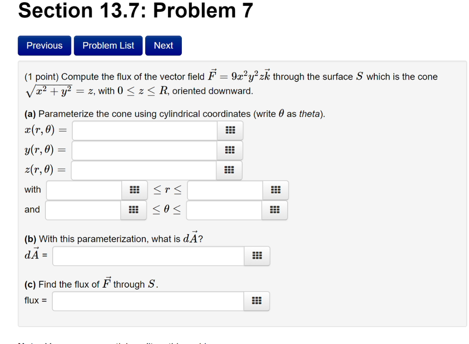This screenshot has width=469, height=344.
Task: Select the upper r bound input field
Action: [x=224, y=190]
